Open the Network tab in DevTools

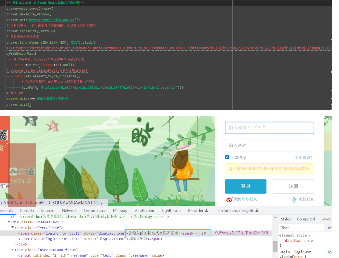click(x=69, y=211)
